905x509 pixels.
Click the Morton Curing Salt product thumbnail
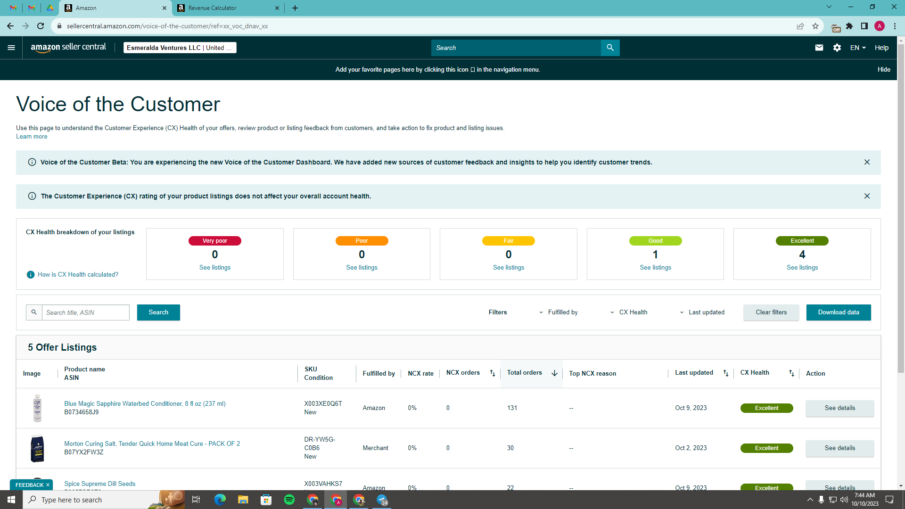pos(37,448)
